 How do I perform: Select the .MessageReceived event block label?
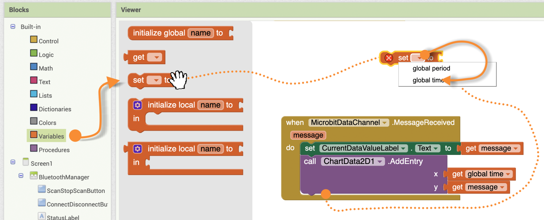[x=423, y=122]
